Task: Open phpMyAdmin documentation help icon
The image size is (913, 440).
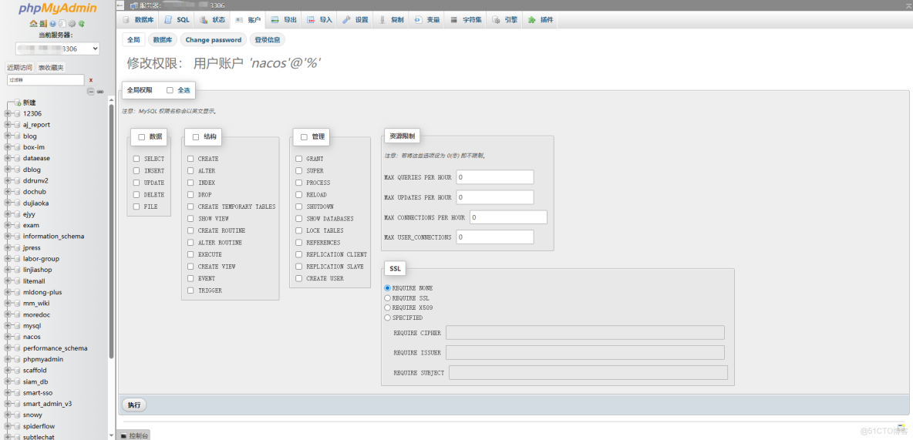Action: point(52,24)
